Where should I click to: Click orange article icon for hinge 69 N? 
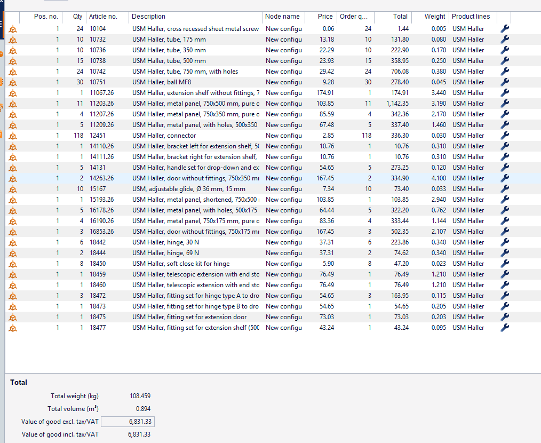(x=13, y=254)
